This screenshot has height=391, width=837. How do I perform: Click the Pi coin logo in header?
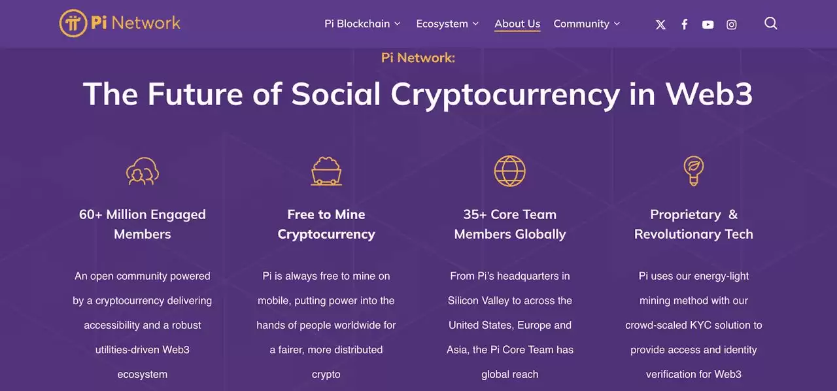(x=73, y=23)
